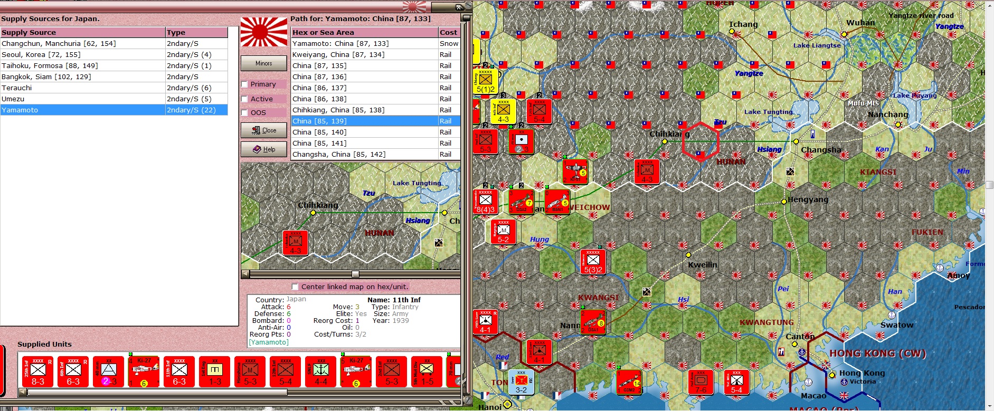Click left arrow of mini-map scrollbar
The image size is (994, 411).
245,274
